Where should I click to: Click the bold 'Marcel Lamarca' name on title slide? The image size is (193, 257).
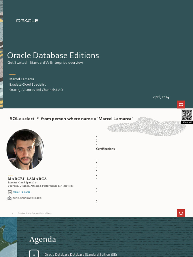[22, 79]
